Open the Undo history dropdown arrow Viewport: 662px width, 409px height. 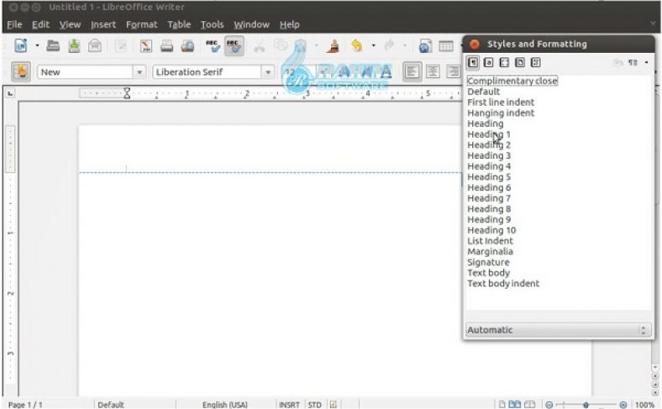373,45
